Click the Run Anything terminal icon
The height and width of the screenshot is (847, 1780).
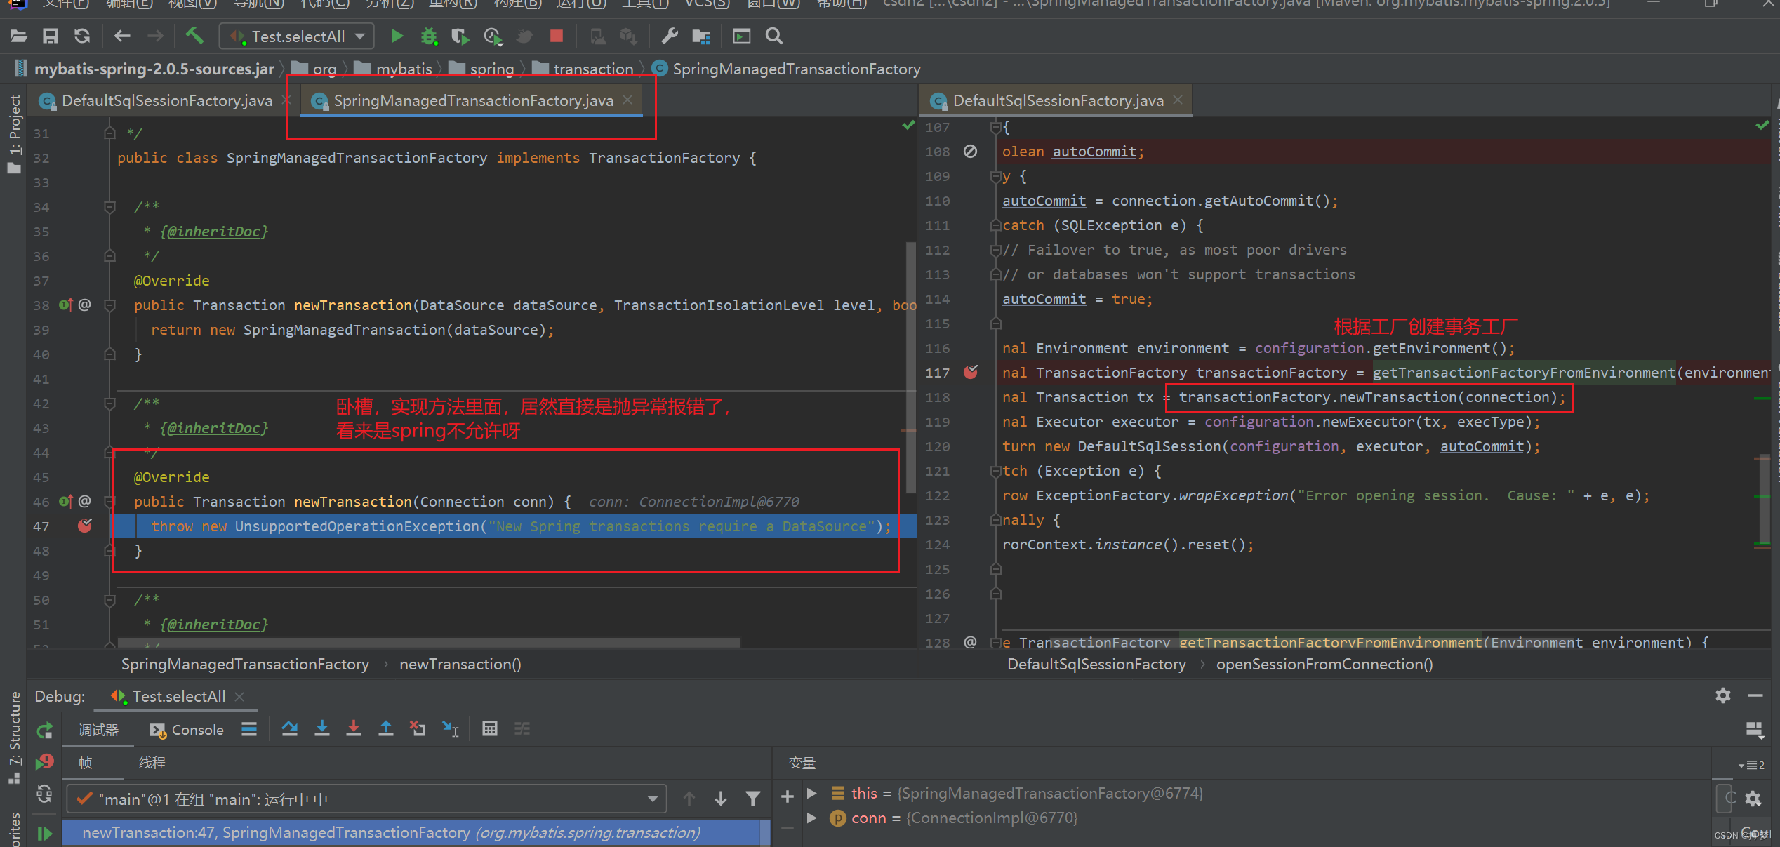point(742,36)
